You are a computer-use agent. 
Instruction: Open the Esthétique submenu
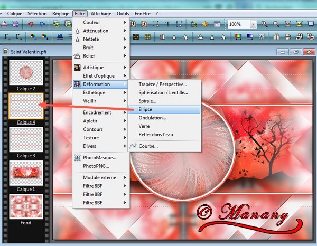(x=101, y=93)
